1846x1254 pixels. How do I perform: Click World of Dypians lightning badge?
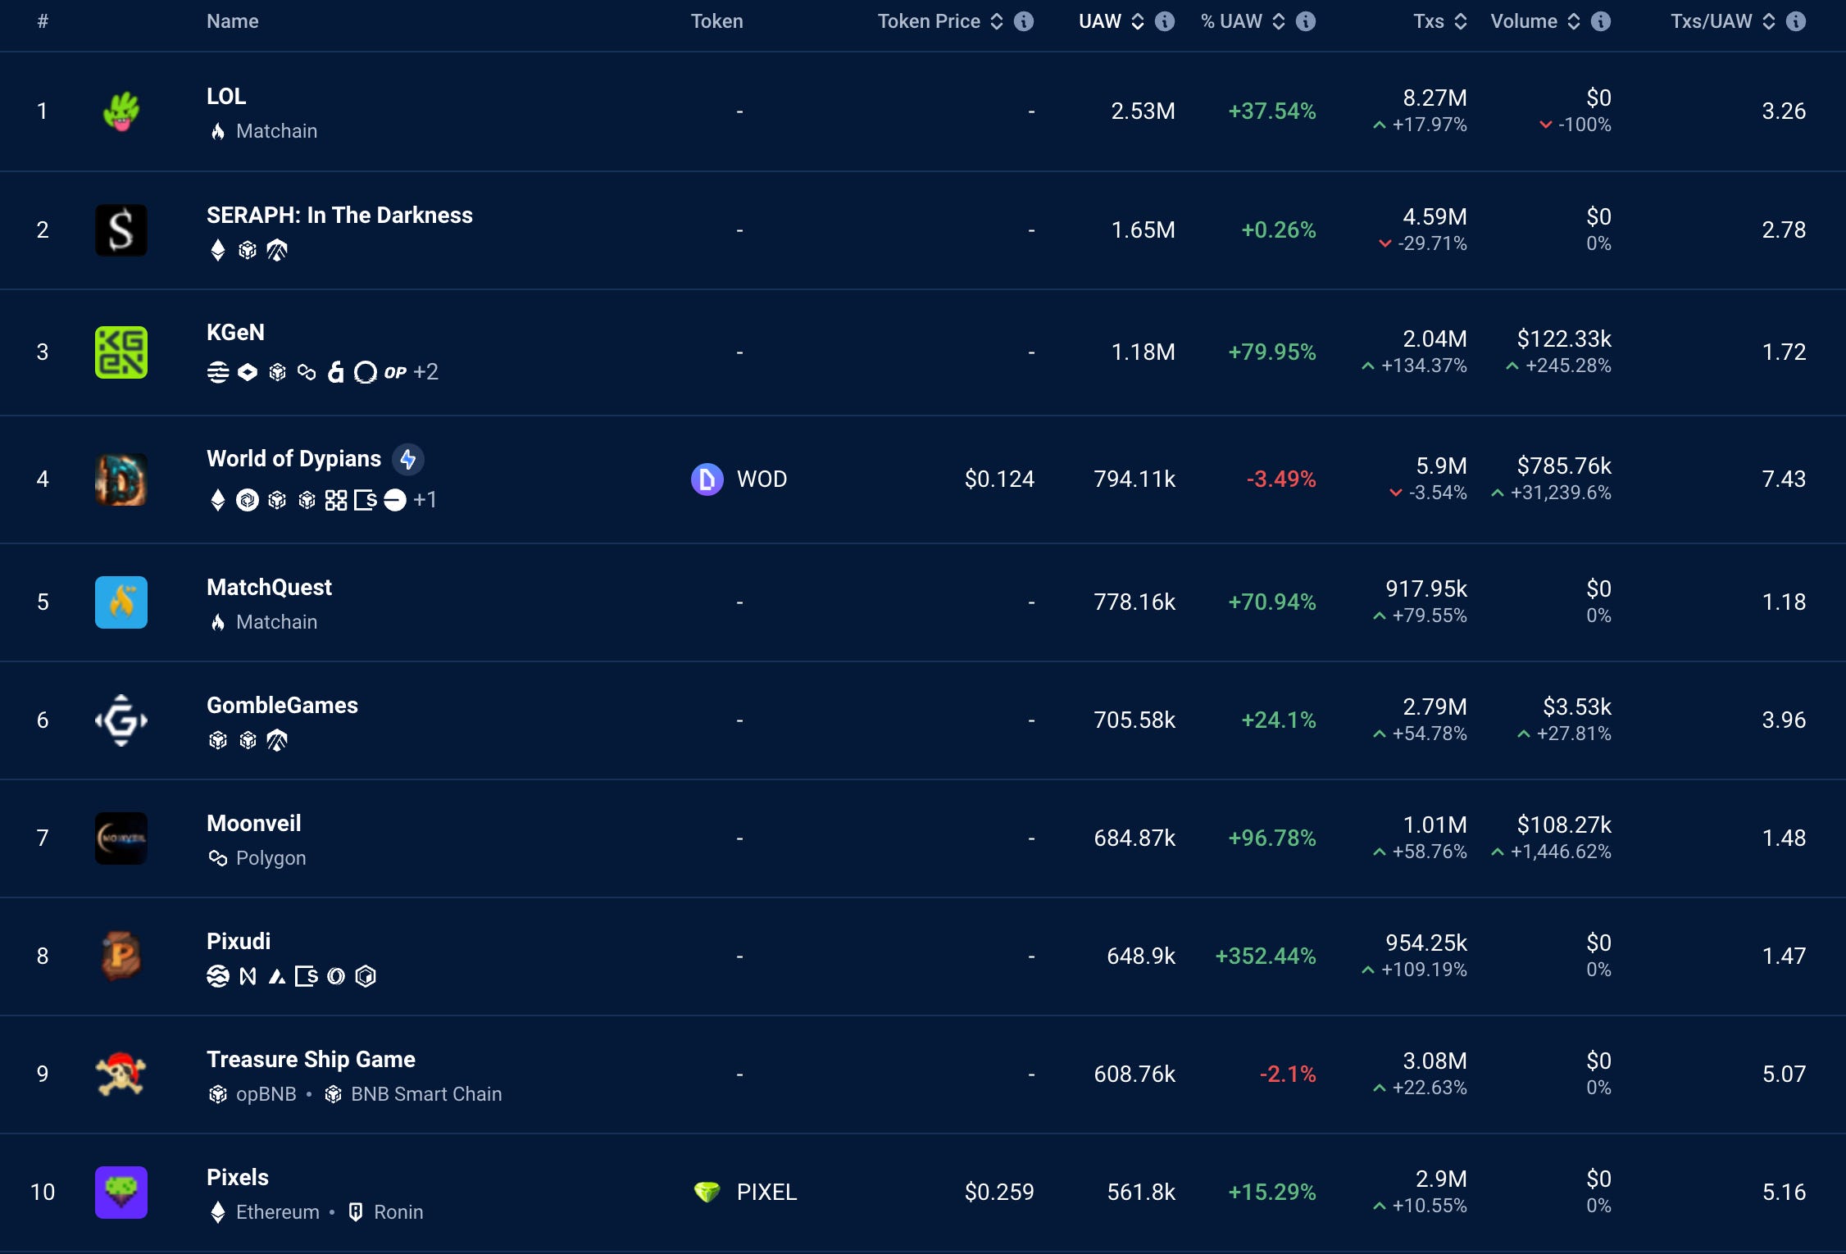coord(407,459)
